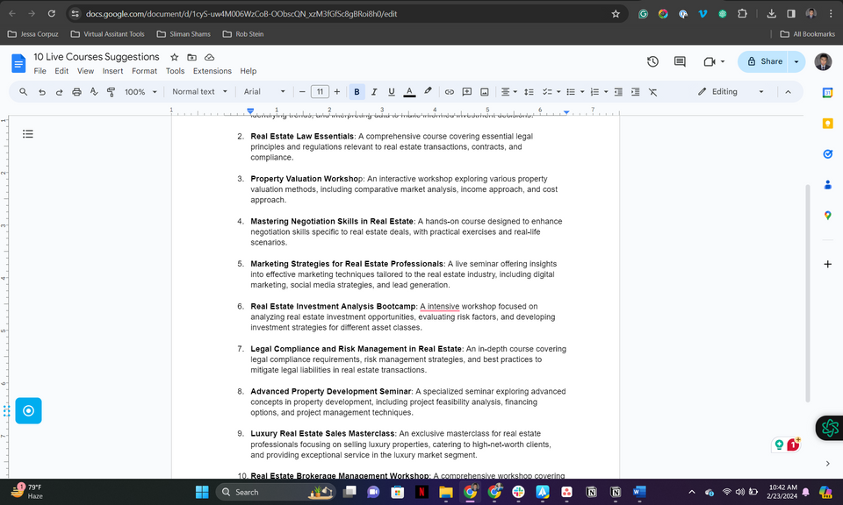Click the numbered list icon
This screenshot has height=505, width=843.
point(594,92)
